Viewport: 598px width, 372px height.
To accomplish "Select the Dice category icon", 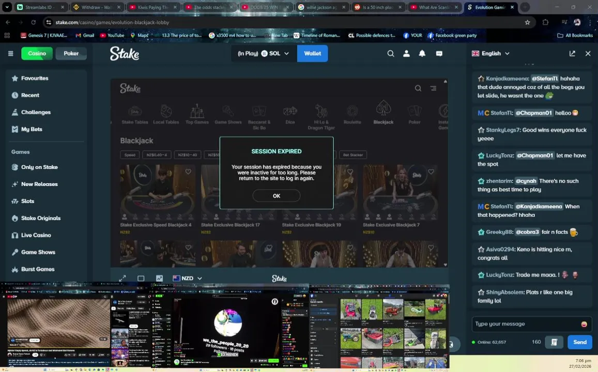I will click(x=290, y=114).
